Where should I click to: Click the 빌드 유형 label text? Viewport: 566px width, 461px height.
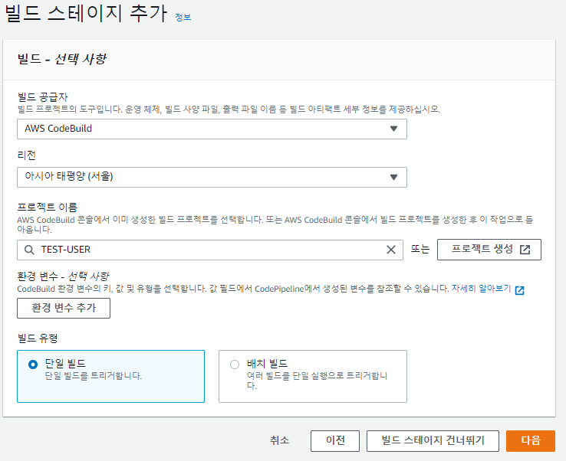pos(38,338)
